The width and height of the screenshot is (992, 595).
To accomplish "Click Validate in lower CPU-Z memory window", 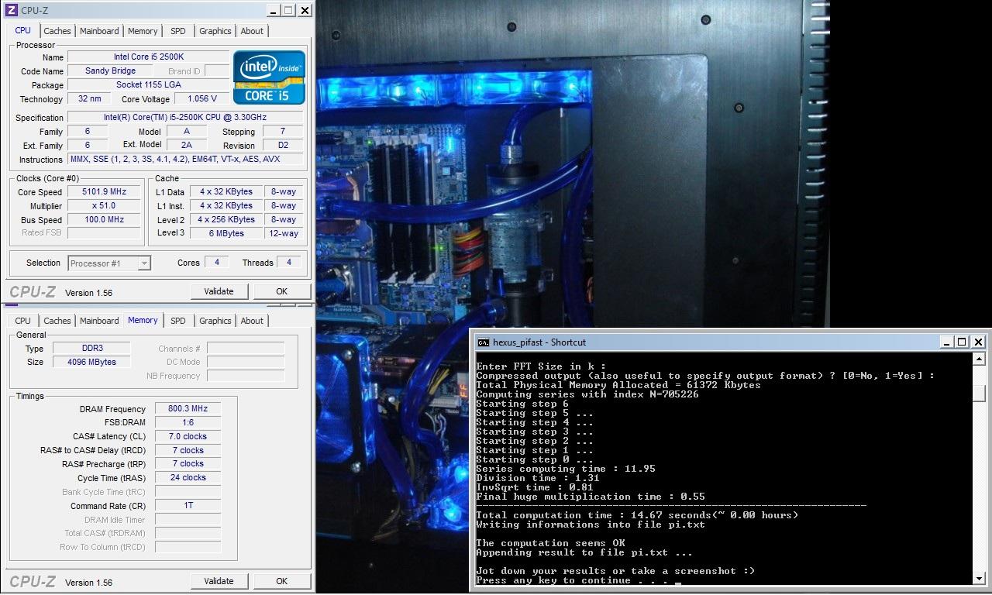I will (219, 581).
